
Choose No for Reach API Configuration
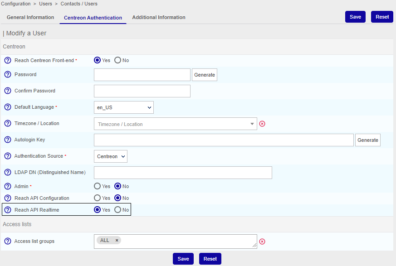click(117, 198)
